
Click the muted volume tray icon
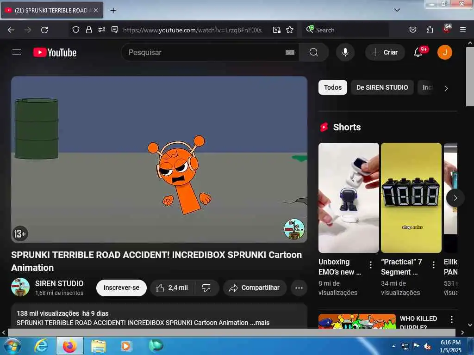427,347
